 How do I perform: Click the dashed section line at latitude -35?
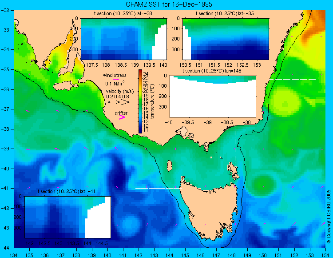pos(293,79)
